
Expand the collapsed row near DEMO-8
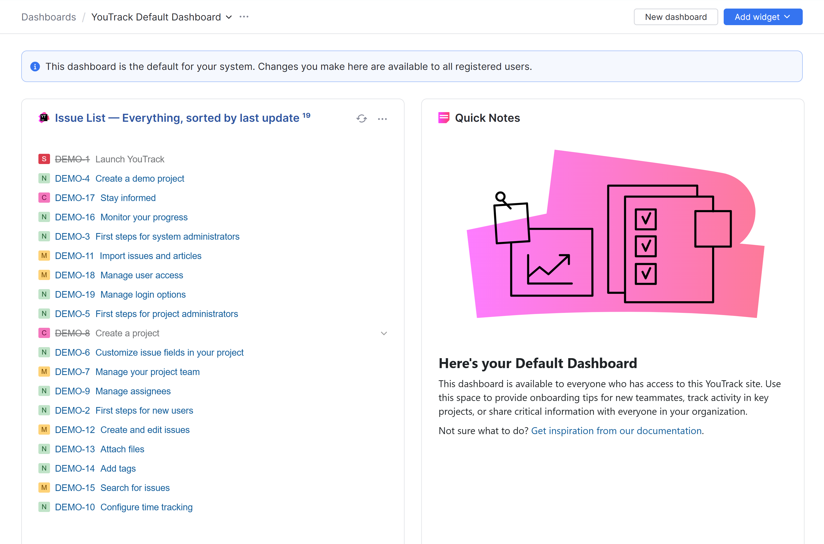click(384, 333)
